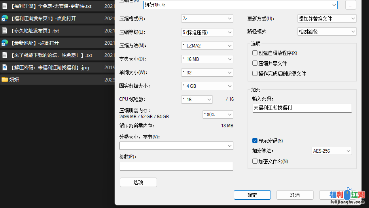This screenshot has height=208, width=369.
Task: Open the CPU 线程数 dropdown
Action: tap(197, 99)
